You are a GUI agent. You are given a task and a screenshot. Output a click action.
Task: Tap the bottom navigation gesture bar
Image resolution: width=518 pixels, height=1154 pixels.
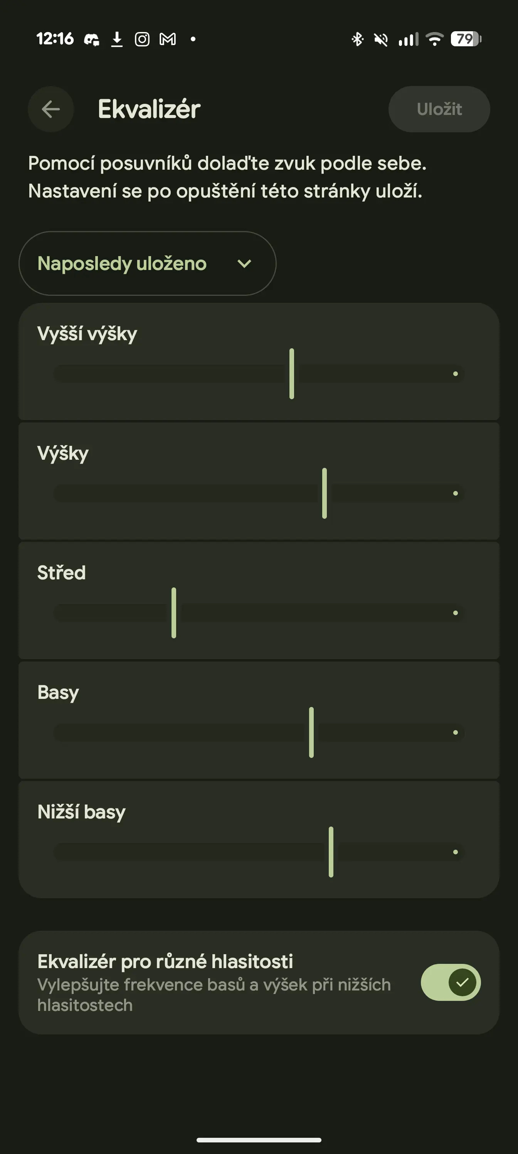[x=259, y=1140]
